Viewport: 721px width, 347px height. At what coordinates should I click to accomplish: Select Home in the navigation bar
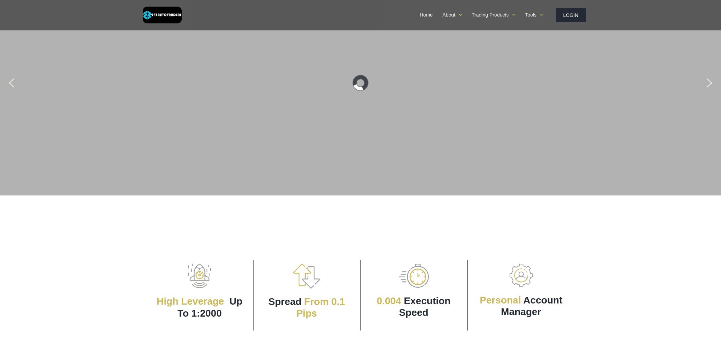tap(426, 15)
